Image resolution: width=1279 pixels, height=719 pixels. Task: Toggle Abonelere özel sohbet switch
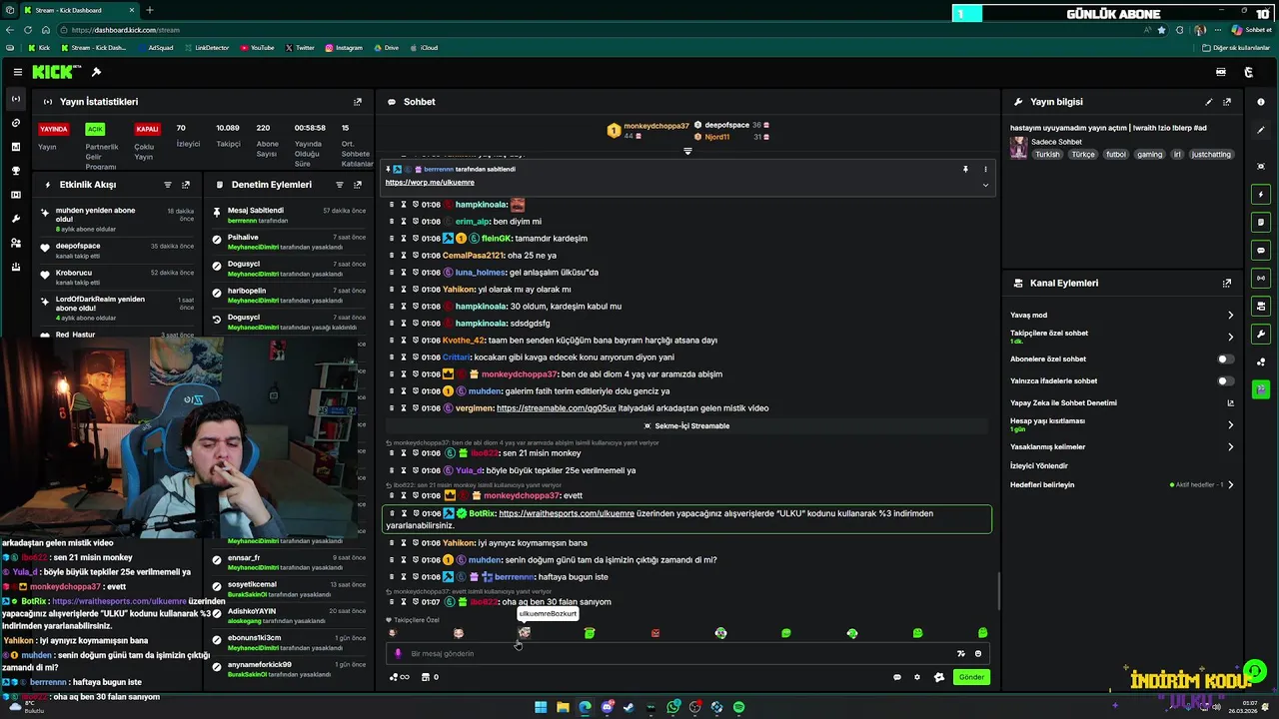pyautogui.click(x=1225, y=359)
